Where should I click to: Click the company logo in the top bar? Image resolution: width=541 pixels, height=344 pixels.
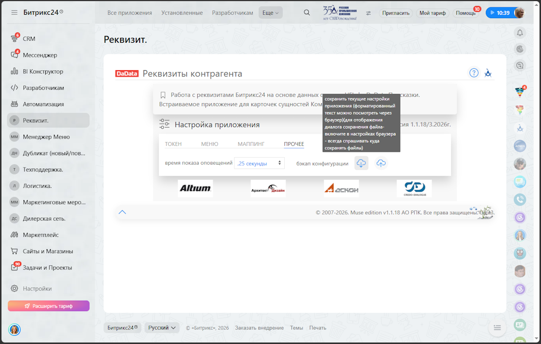340,13
